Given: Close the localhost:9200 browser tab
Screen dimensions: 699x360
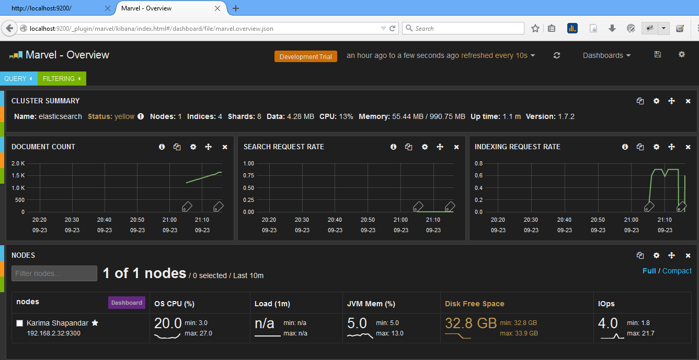Looking at the screenshot, I should [108, 8].
